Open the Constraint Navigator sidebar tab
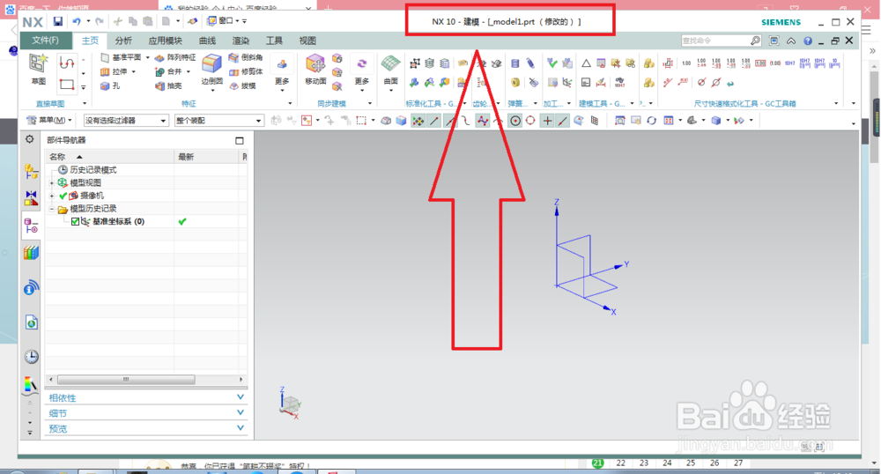 [x=31, y=197]
